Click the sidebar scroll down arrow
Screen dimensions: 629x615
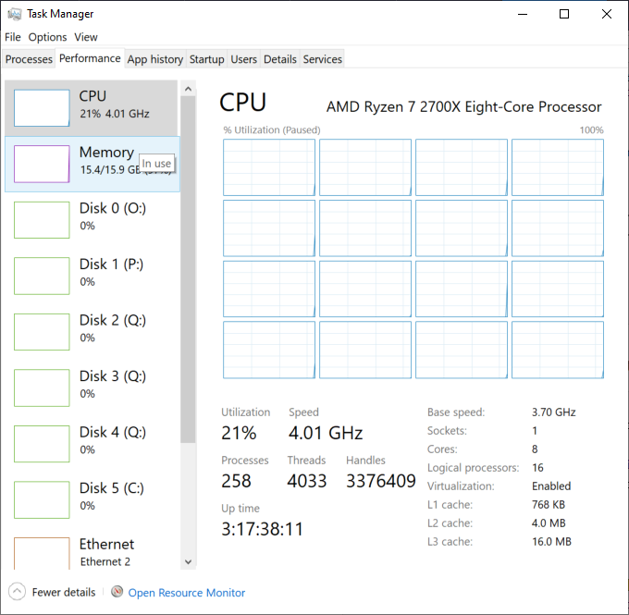pyautogui.click(x=189, y=561)
